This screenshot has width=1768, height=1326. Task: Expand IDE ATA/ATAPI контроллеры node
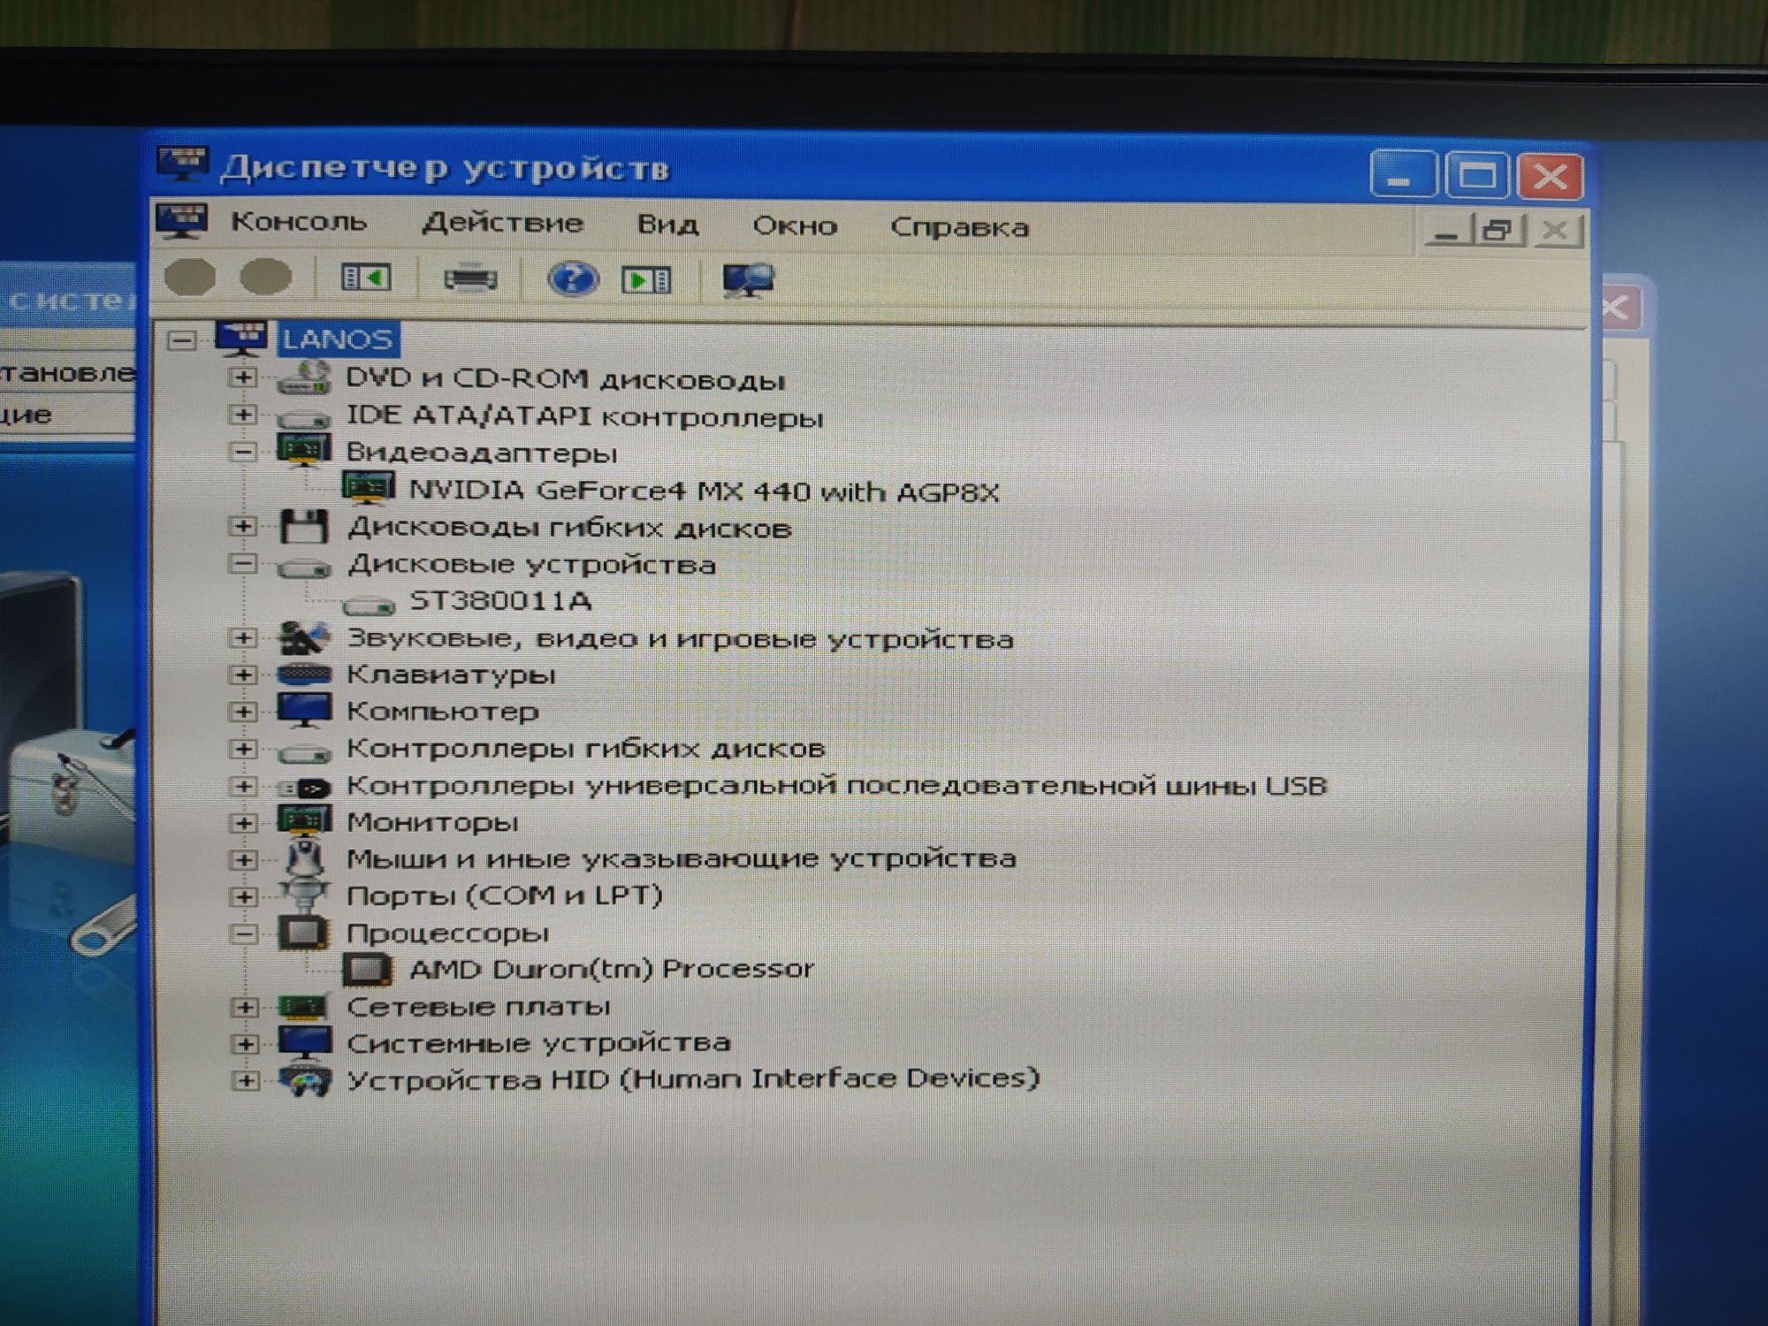tap(243, 415)
